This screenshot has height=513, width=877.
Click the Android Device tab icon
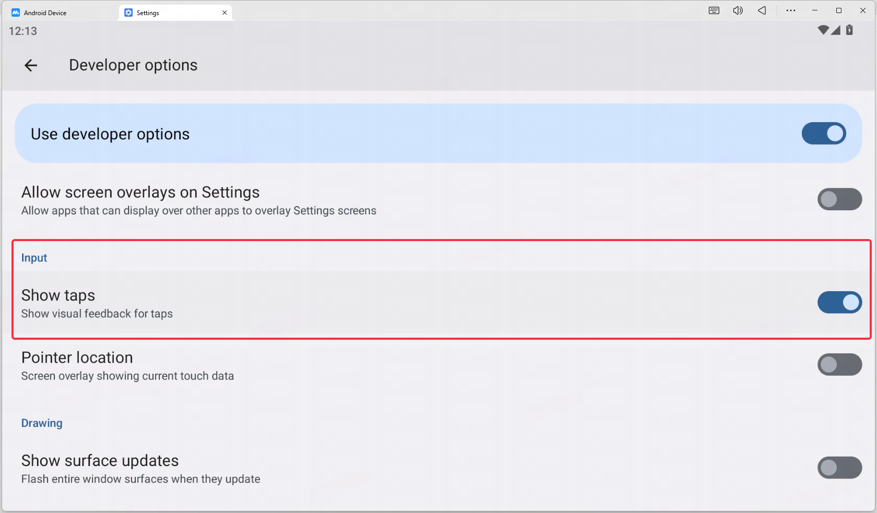pos(16,13)
